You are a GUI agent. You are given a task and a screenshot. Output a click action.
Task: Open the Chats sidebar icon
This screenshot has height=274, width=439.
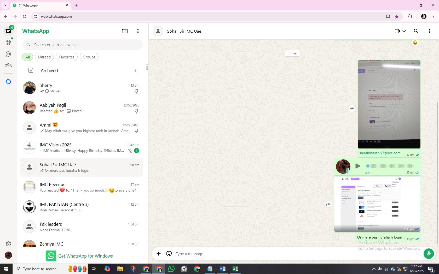[8, 31]
